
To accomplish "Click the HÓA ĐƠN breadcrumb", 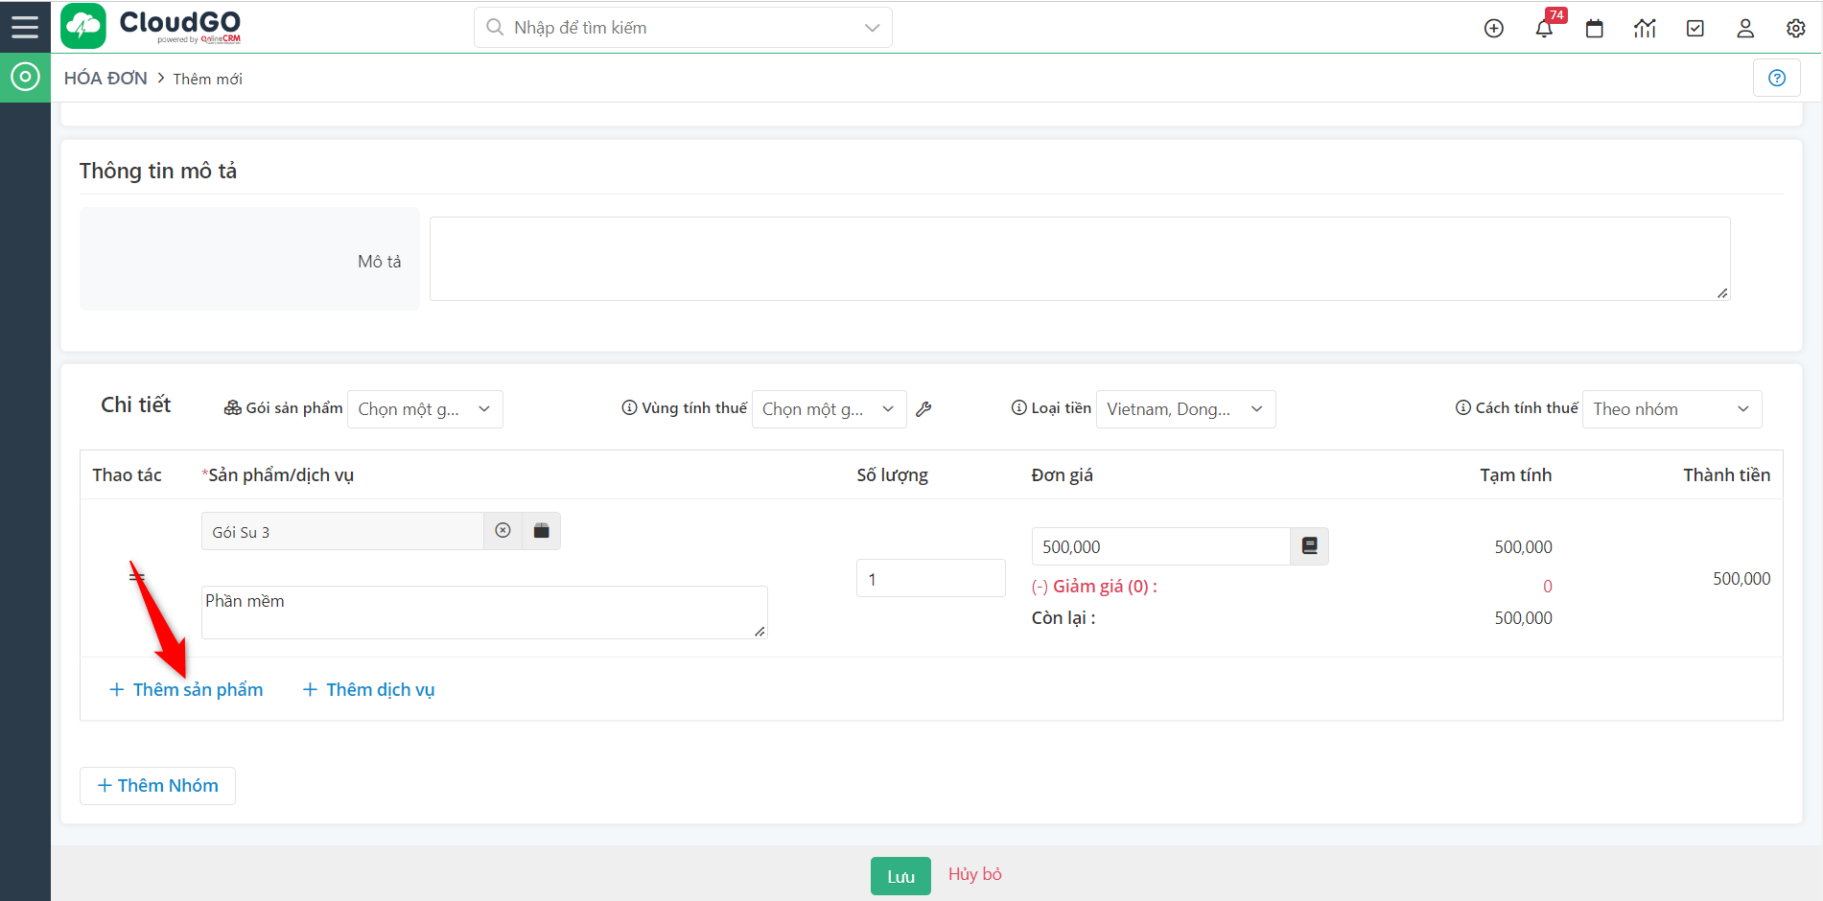I will (105, 79).
